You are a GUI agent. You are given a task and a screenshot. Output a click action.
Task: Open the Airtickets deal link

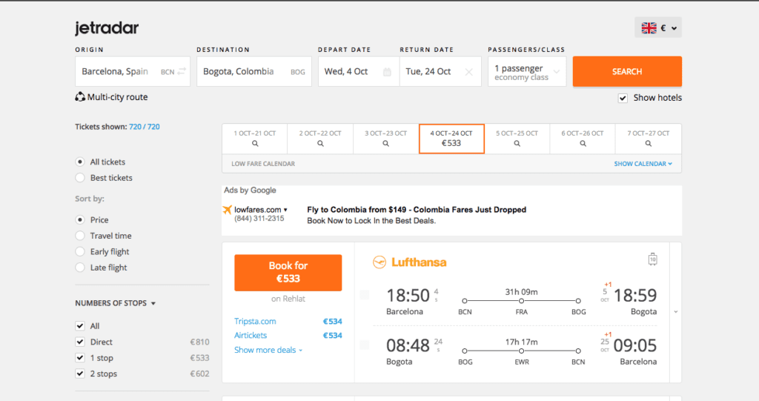[251, 335]
